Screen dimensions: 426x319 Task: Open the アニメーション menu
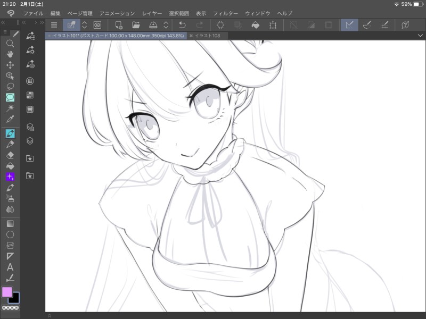[117, 13]
